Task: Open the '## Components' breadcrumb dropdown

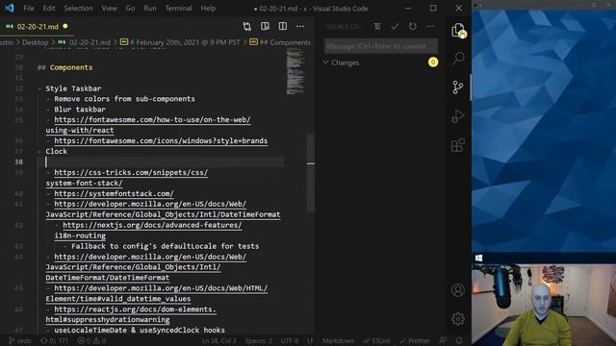Action: click(x=280, y=42)
